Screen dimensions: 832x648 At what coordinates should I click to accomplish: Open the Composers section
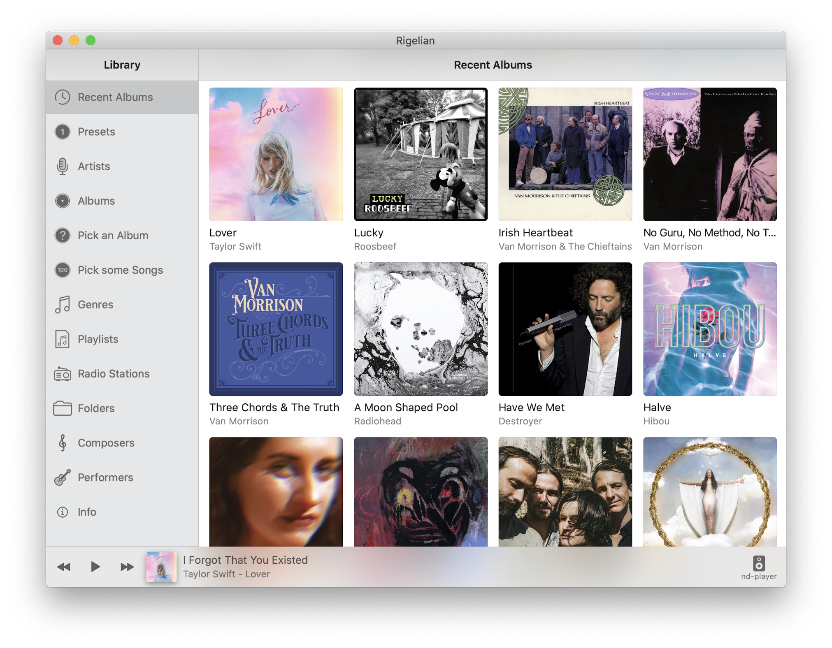pos(122,443)
